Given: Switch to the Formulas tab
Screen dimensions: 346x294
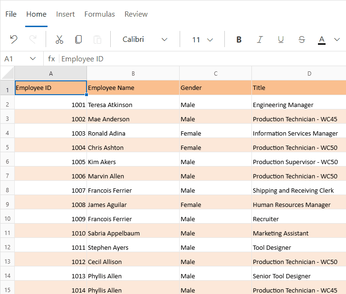Looking at the screenshot, I should click(99, 14).
